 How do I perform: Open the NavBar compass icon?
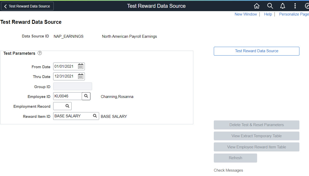[306, 6]
